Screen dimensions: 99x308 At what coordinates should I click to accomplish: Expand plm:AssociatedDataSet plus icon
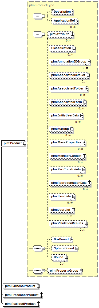click(x=88, y=75)
